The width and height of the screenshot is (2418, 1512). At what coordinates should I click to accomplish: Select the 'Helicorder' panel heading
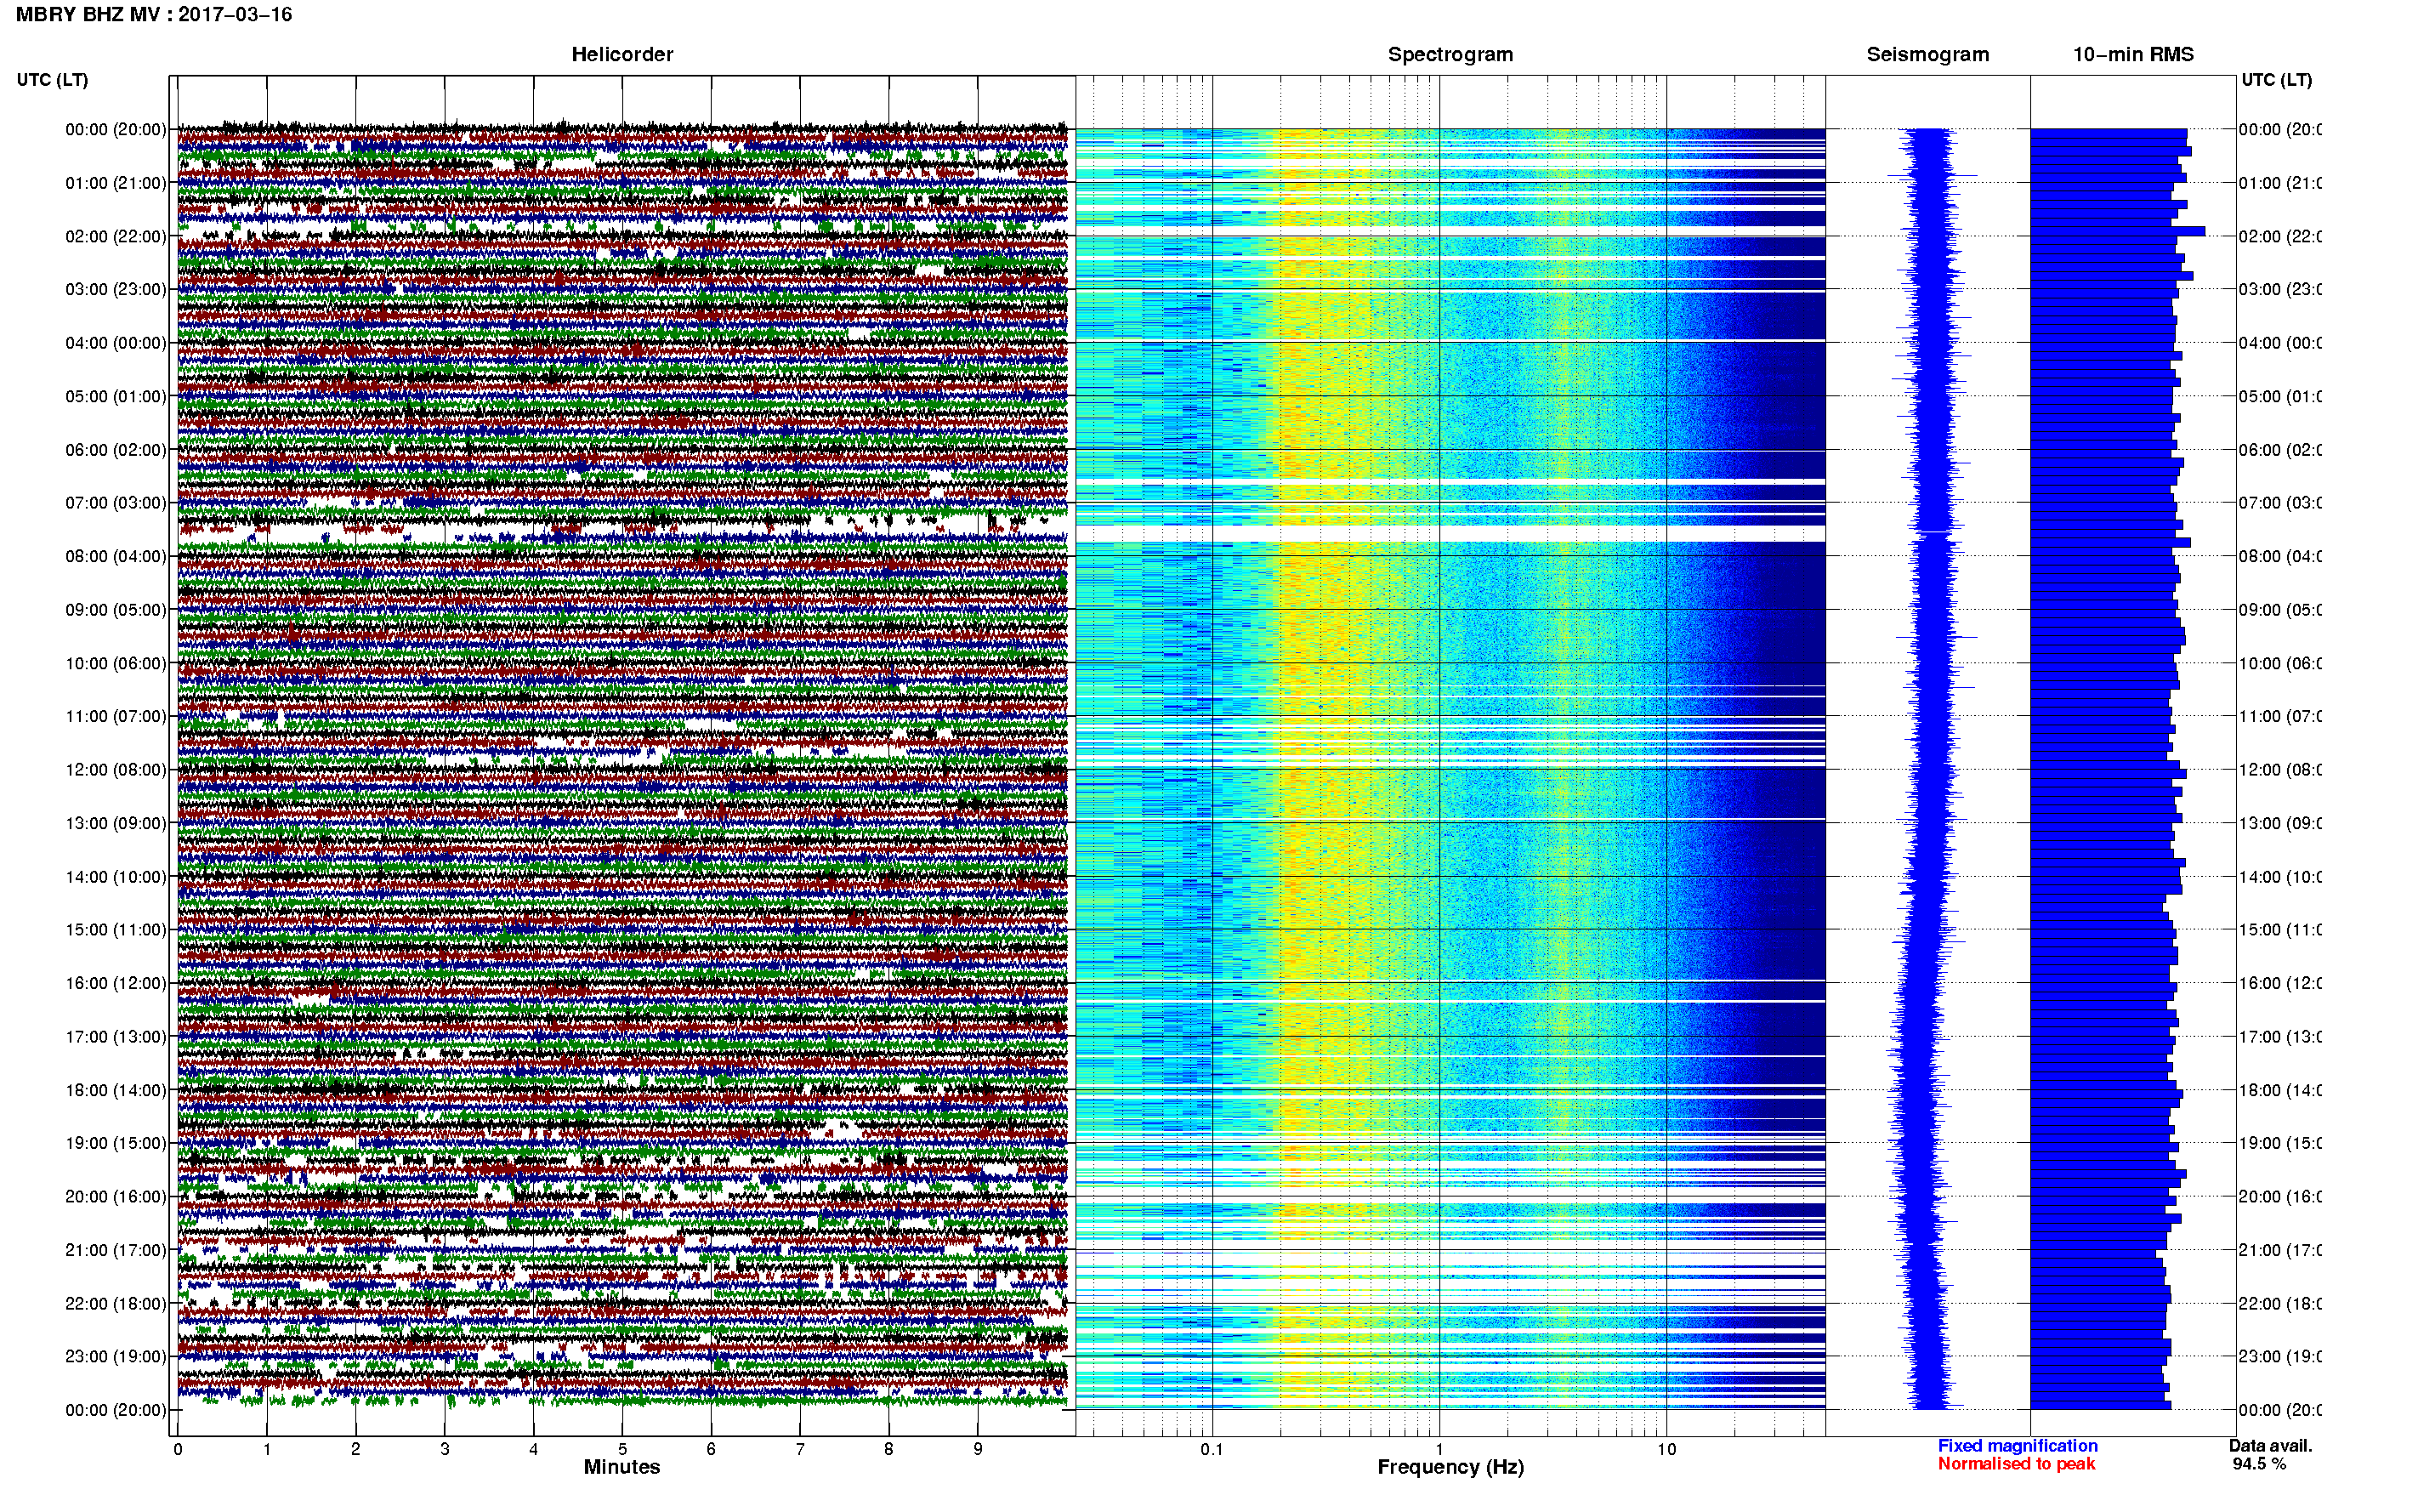click(622, 54)
